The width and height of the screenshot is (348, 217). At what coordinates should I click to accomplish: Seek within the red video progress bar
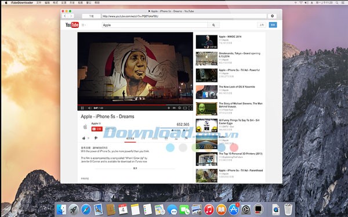coord(135,105)
